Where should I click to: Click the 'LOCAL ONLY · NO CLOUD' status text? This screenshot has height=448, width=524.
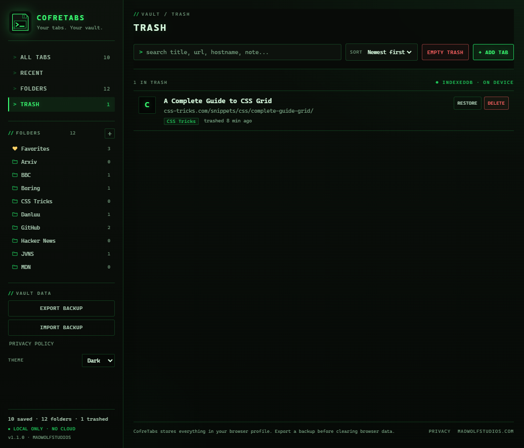(x=42, y=429)
